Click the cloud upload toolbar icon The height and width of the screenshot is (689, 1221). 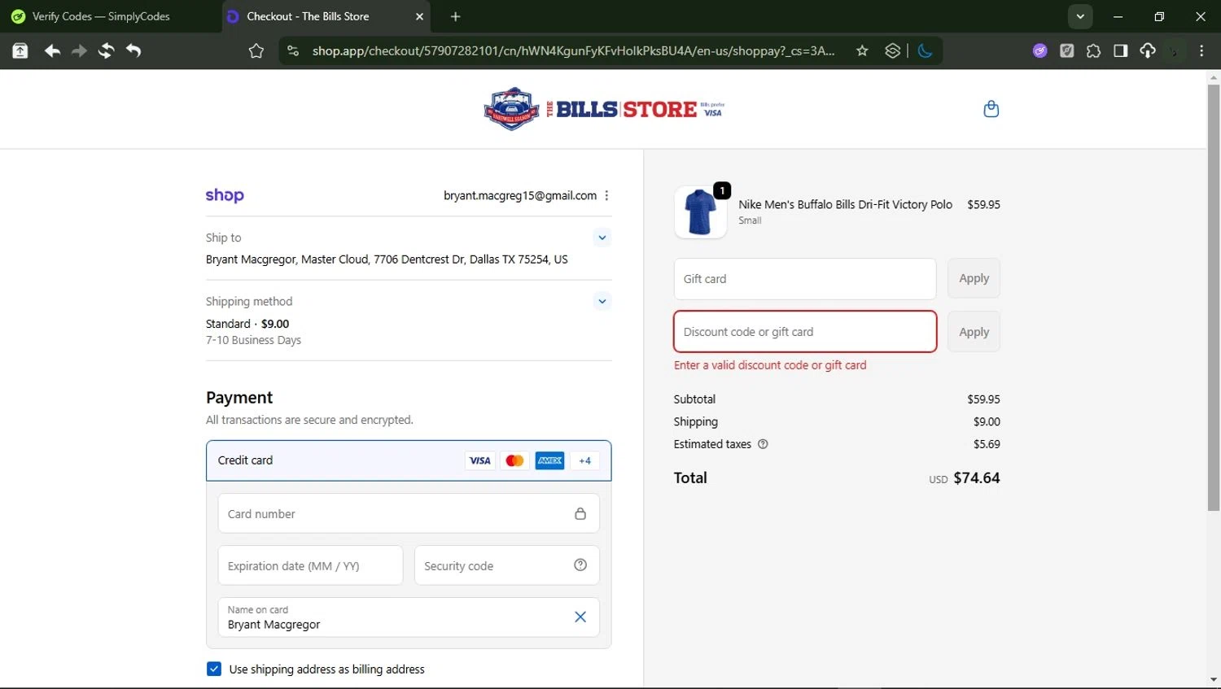click(1148, 50)
